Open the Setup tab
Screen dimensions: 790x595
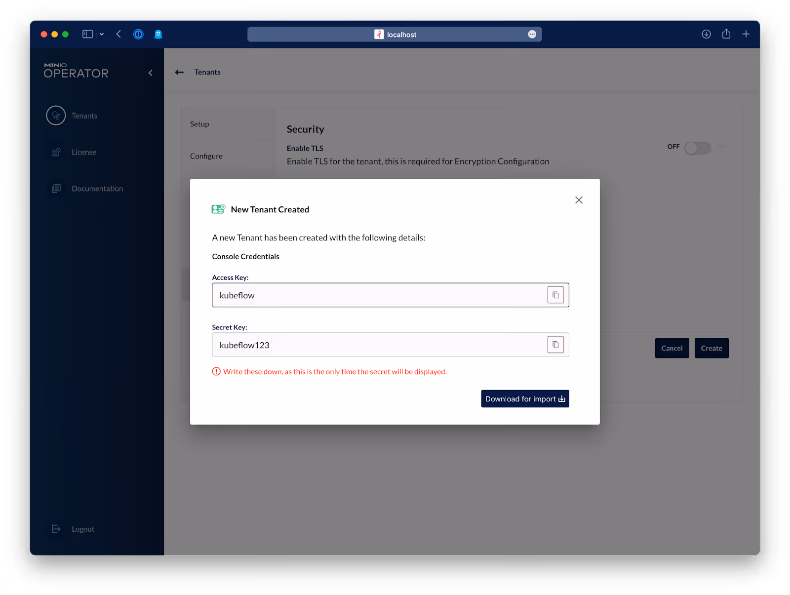click(x=228, y=124)
